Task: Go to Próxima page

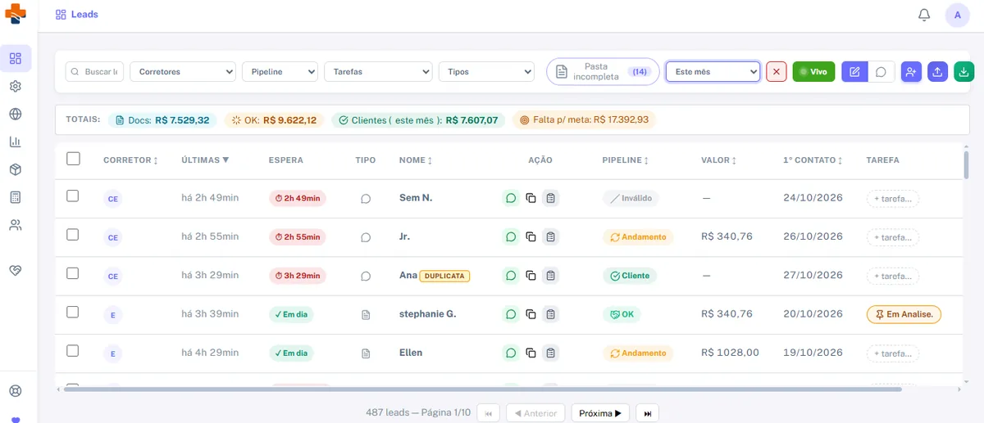Action: pyautogui.click(x=600, y=413)
